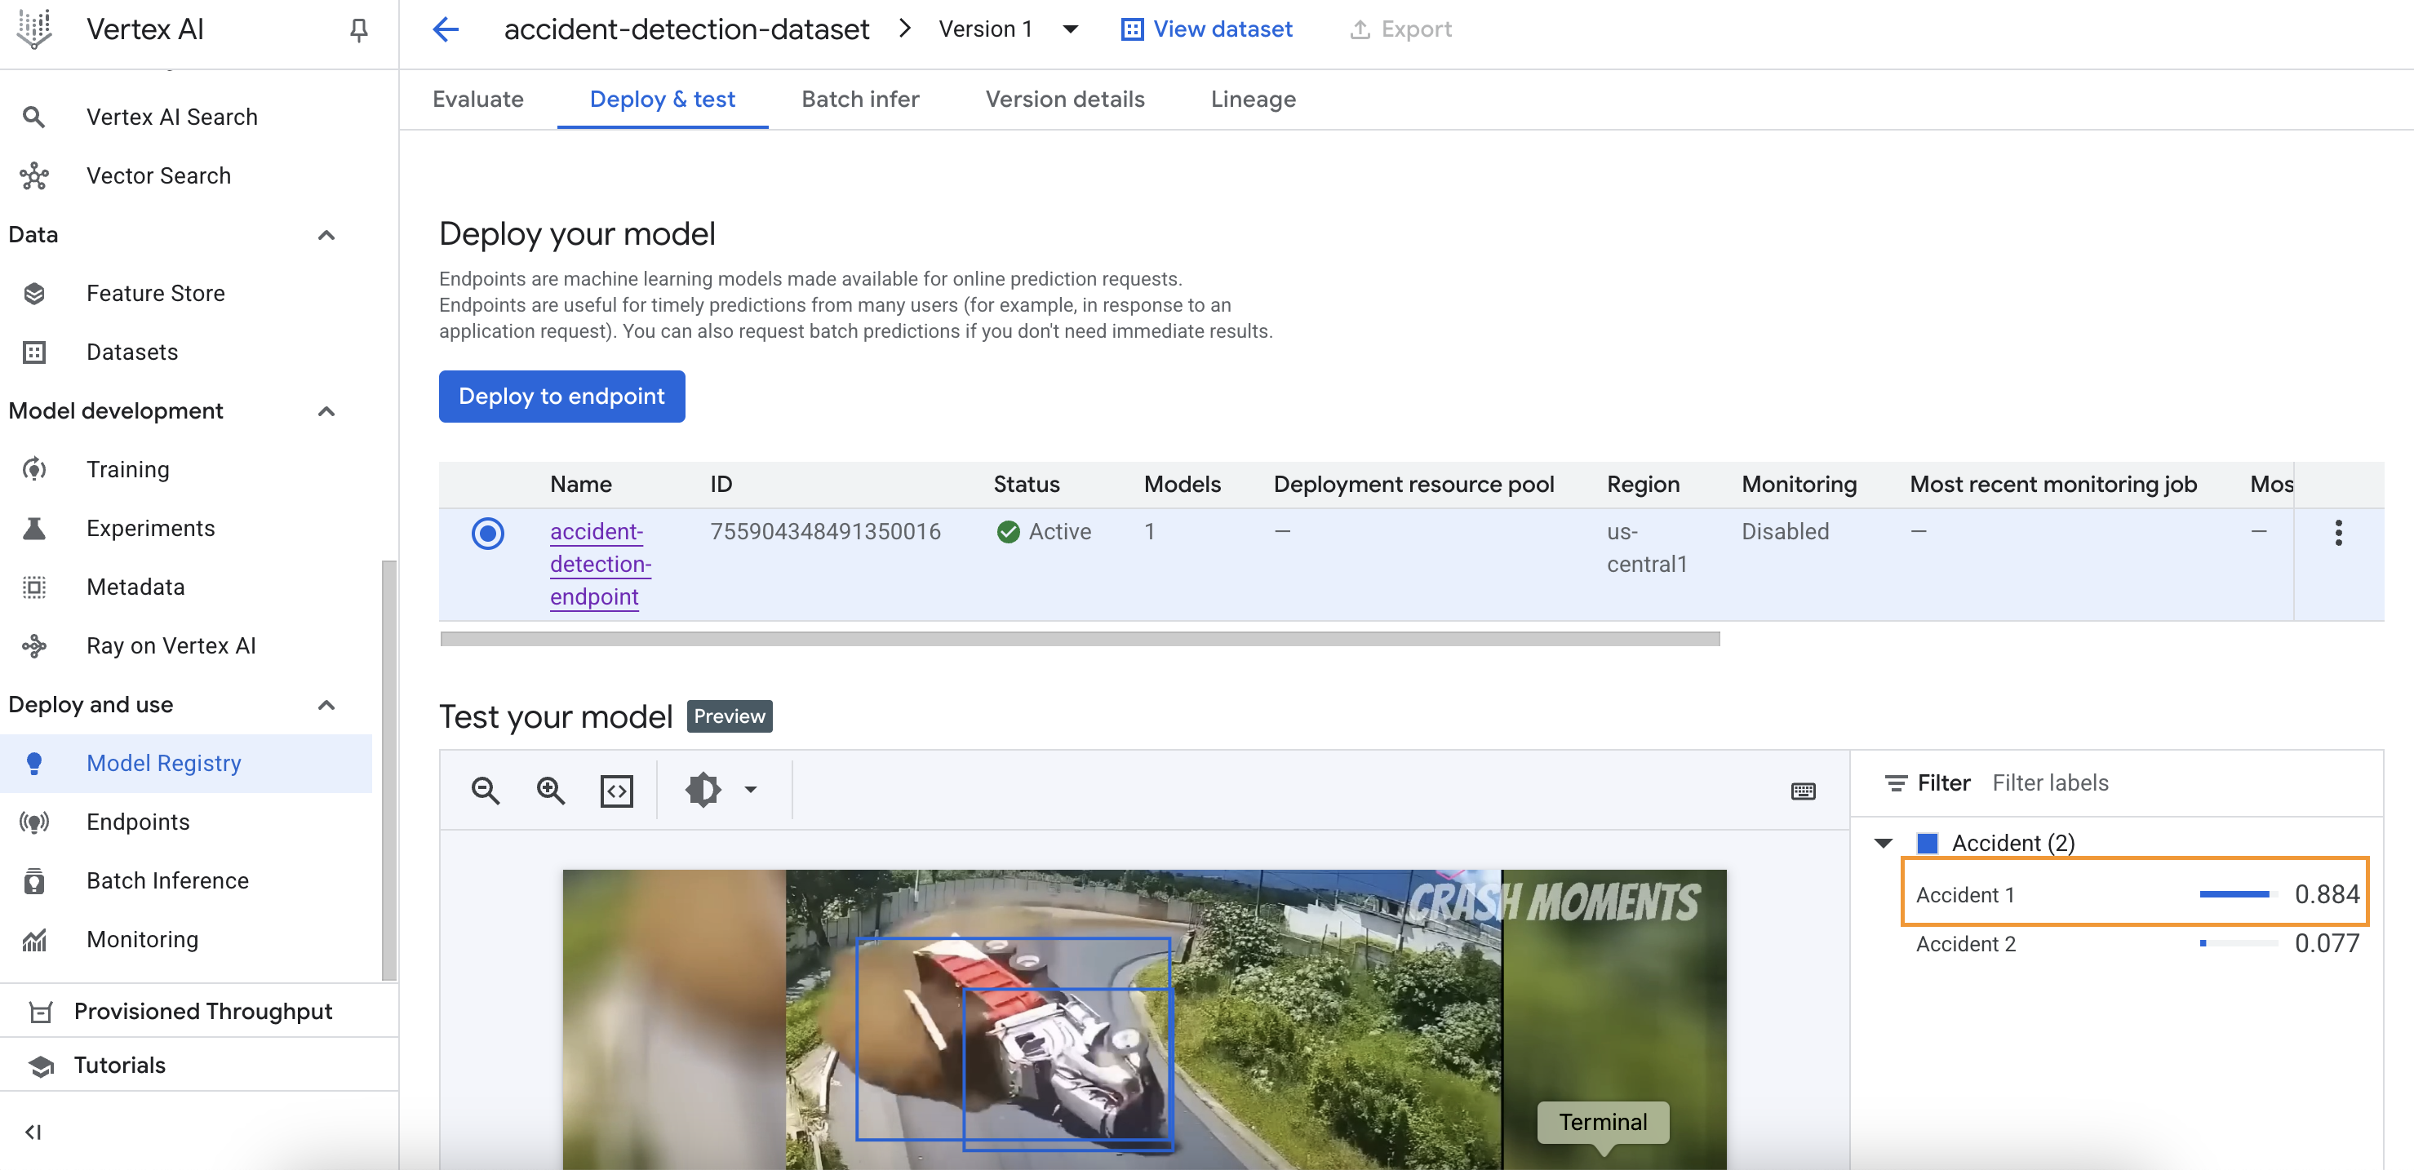
Task: Click the brightness contrast icon
Action: click(703, 790)
